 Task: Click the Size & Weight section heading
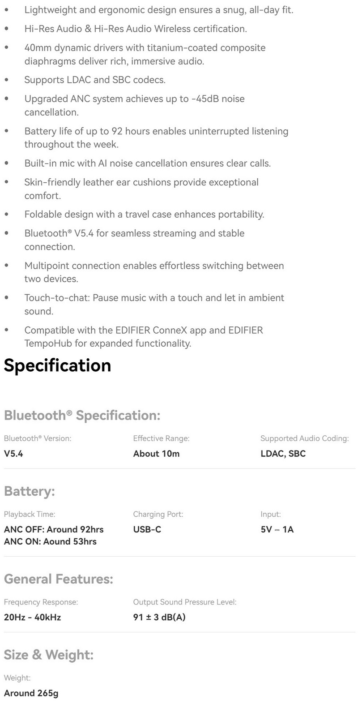[x=49, y=655]
